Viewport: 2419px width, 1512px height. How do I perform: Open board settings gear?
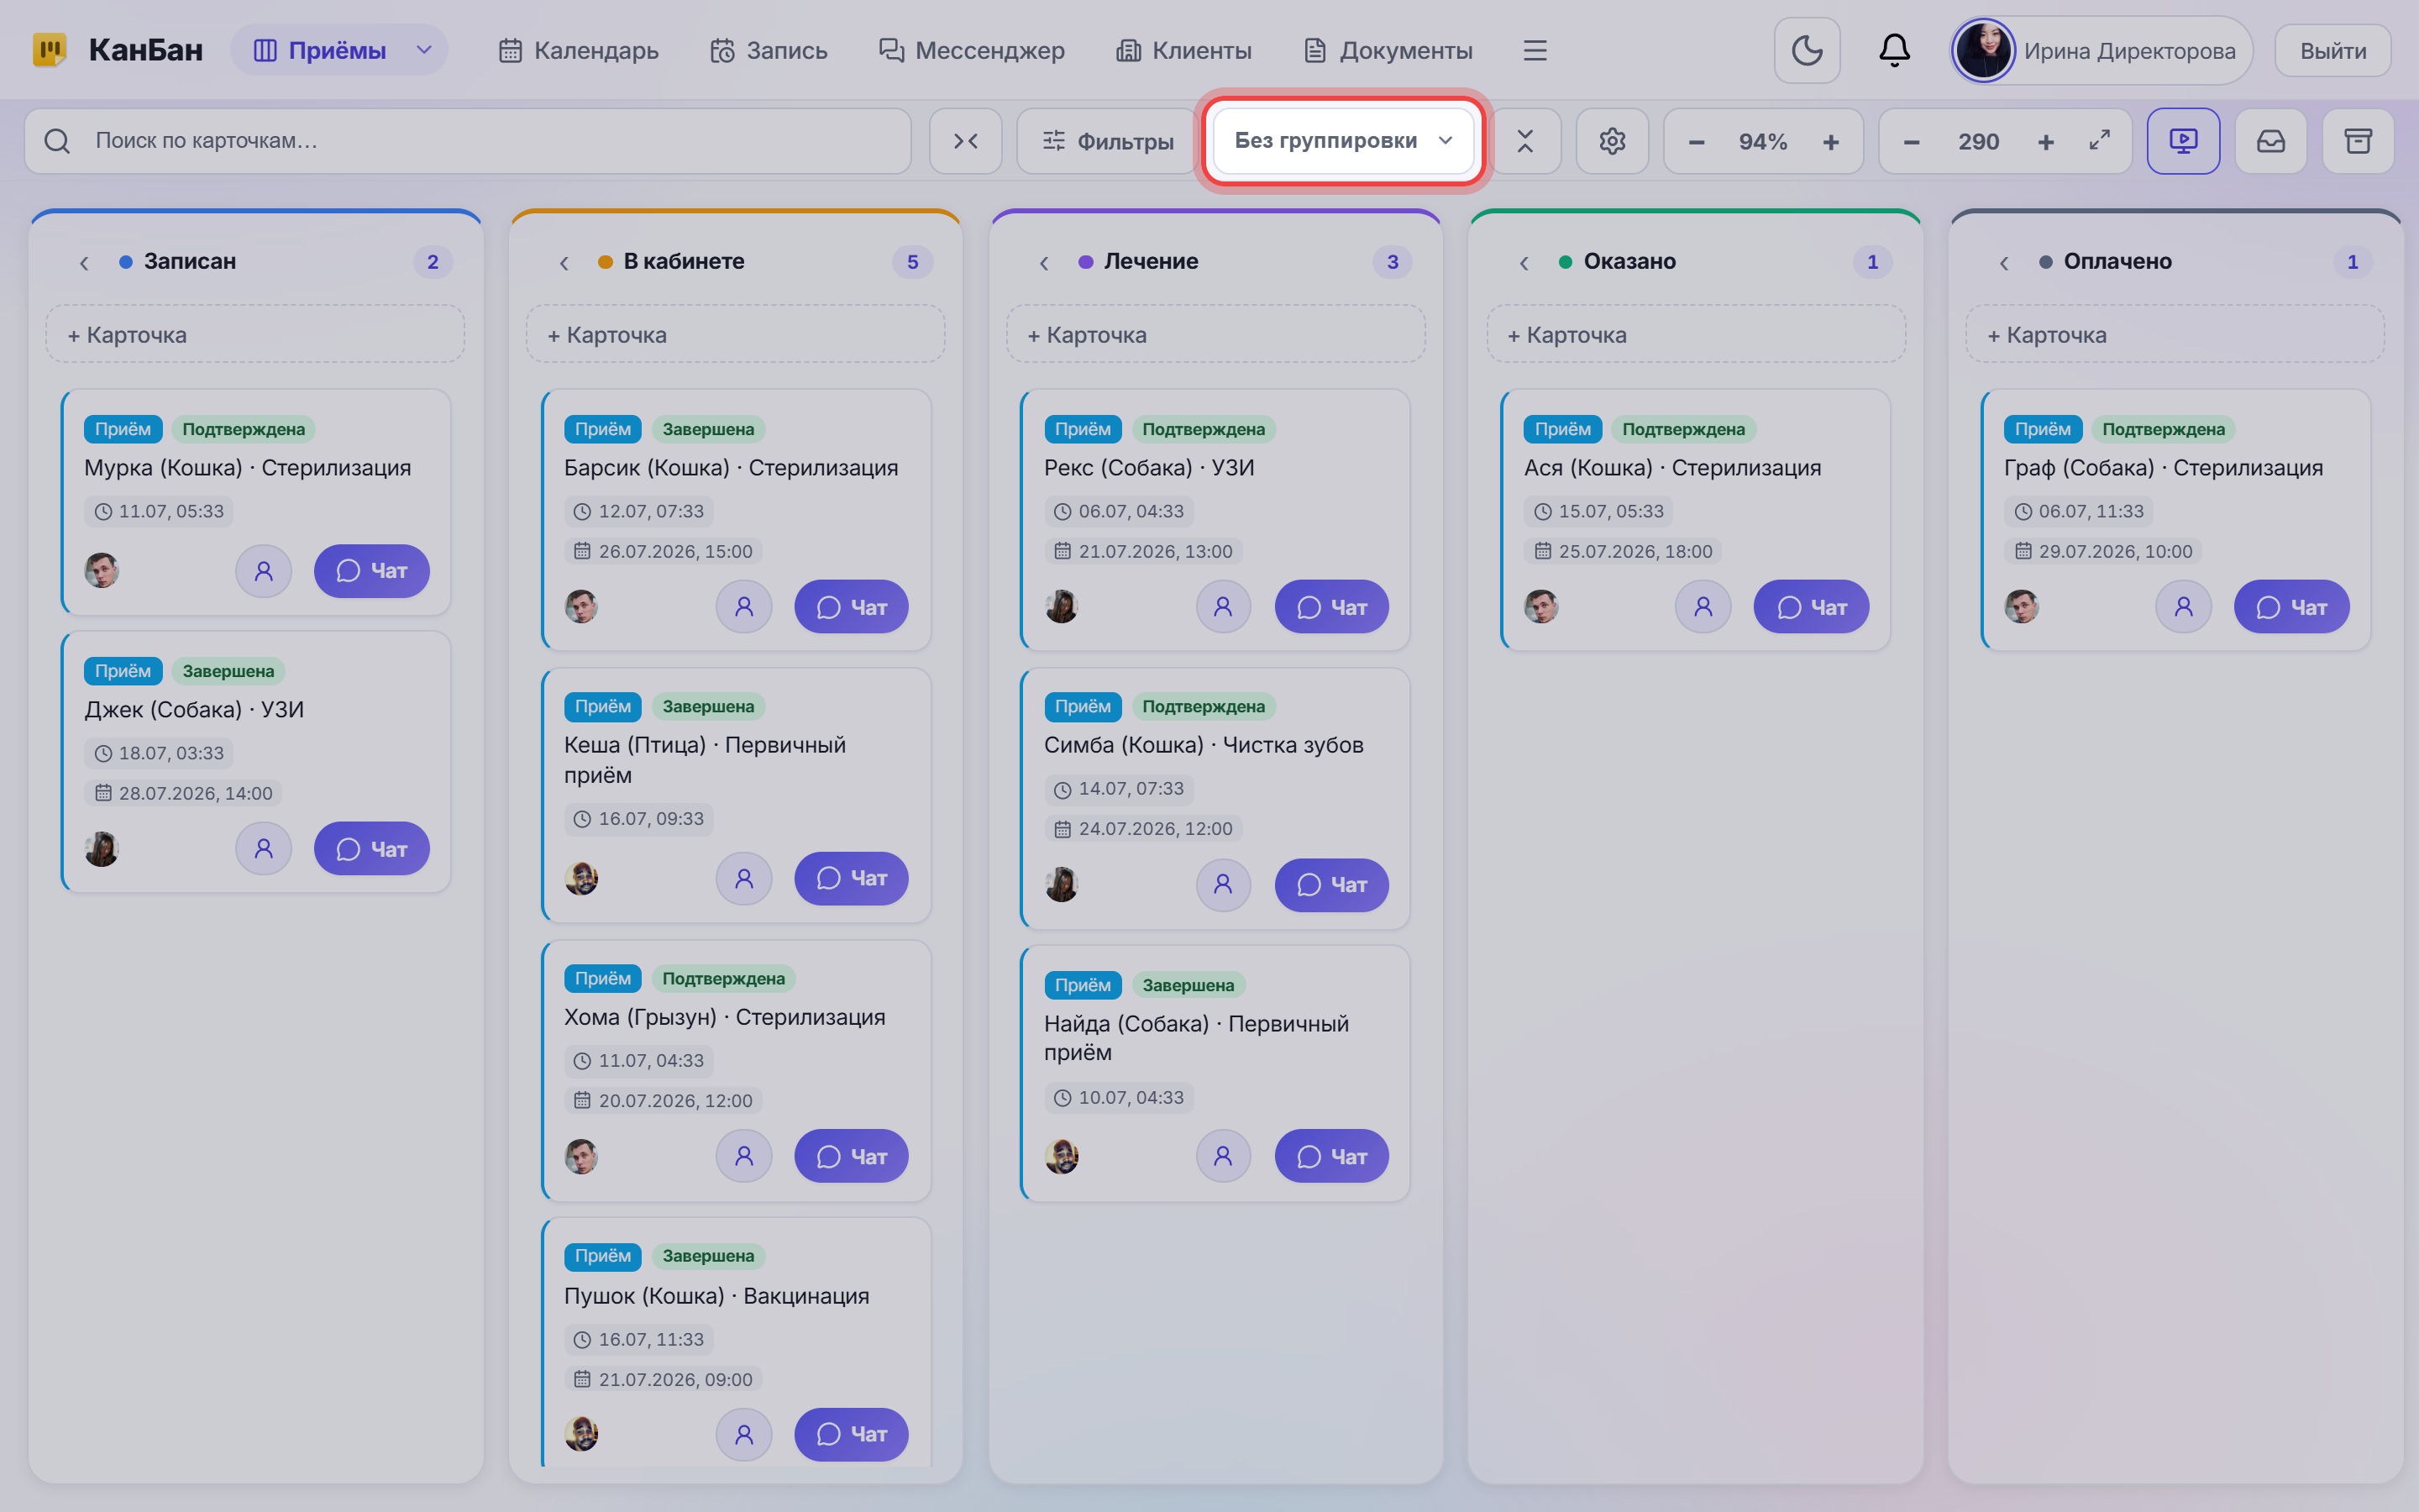(1613, 141)
